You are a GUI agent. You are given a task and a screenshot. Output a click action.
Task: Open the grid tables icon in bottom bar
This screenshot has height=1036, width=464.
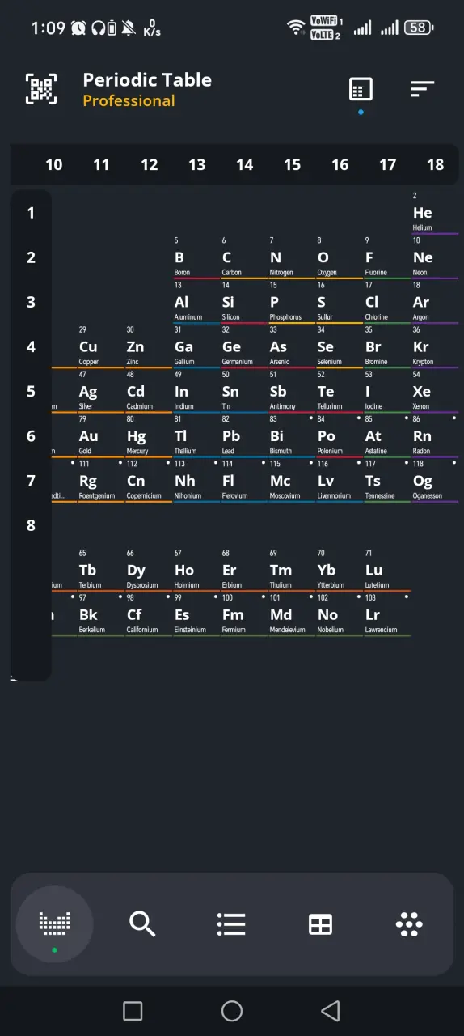coord(320,923)
